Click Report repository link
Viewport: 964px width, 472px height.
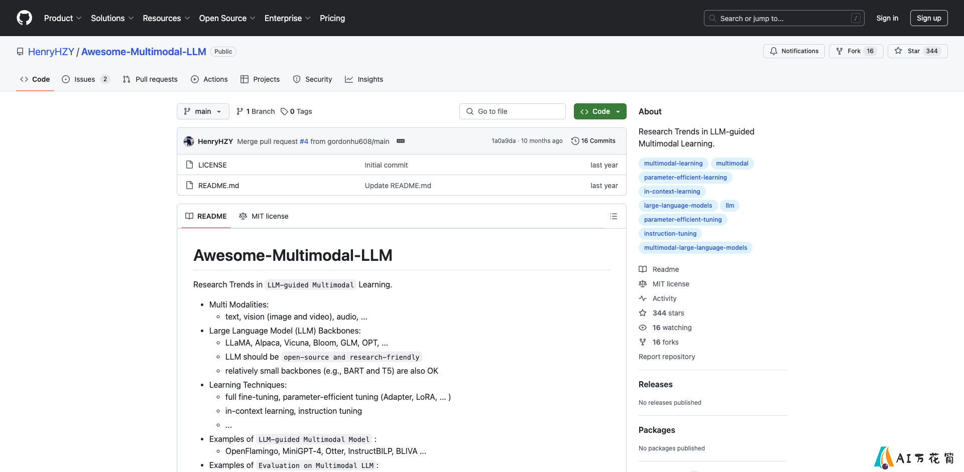coord(667,357)
